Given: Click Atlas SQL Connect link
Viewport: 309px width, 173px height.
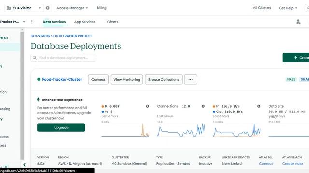Looking at the screenshot, I should pos(266,163).
